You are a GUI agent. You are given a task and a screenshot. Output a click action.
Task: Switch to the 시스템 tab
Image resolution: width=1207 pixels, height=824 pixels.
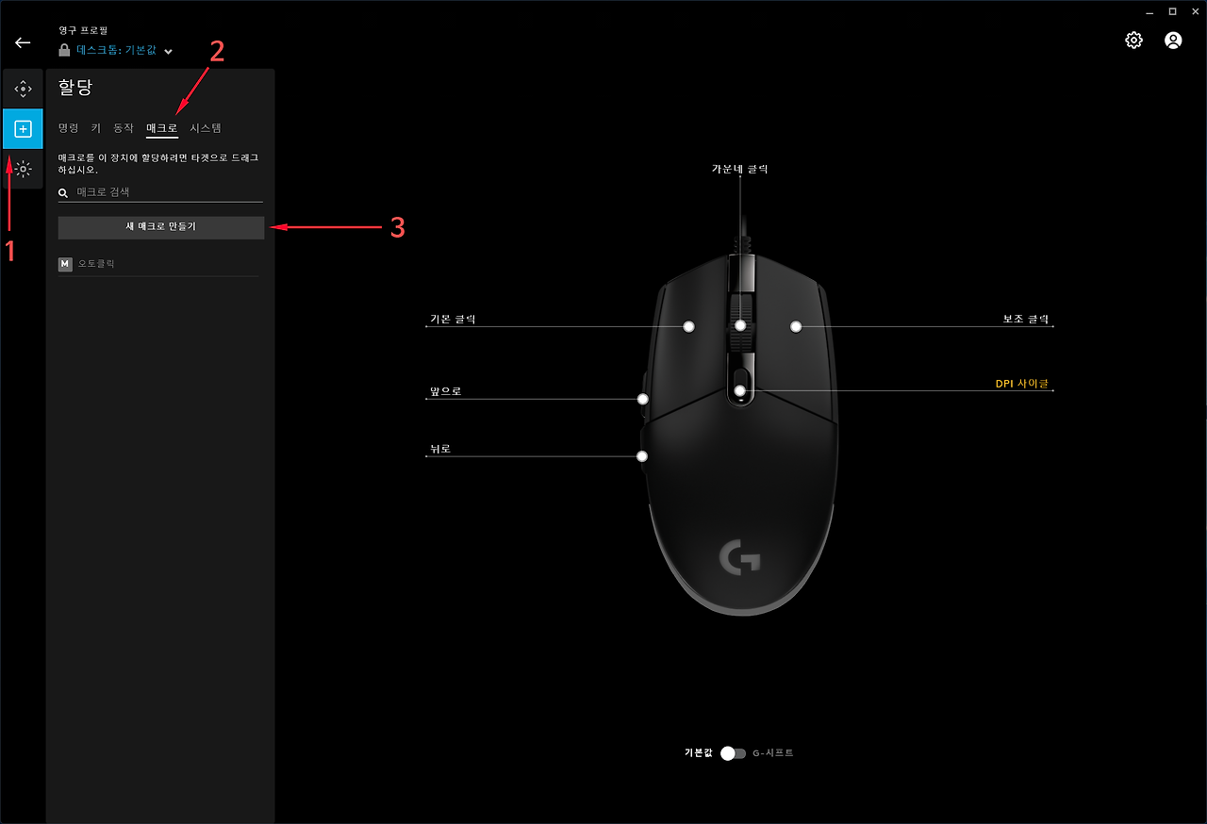(x=206, y=127)
